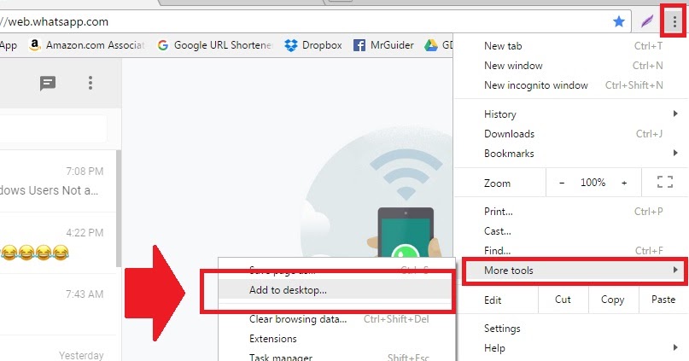The image size is (689, 361).
Task: Click Copy in Edit row
Action: (x=612, y=300)
